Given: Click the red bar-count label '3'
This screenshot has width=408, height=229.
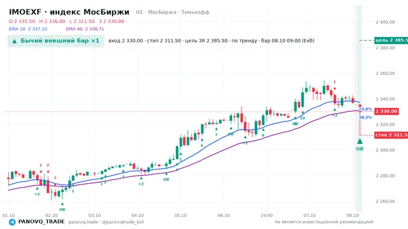Looking at the screenshot, I should tap(55, 178).
